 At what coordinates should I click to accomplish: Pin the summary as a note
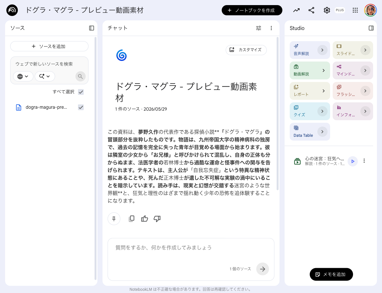pyautogui.click(x=114, y=219)
